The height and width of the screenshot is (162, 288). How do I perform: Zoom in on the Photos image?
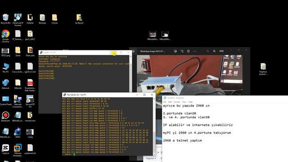(214, 51)
